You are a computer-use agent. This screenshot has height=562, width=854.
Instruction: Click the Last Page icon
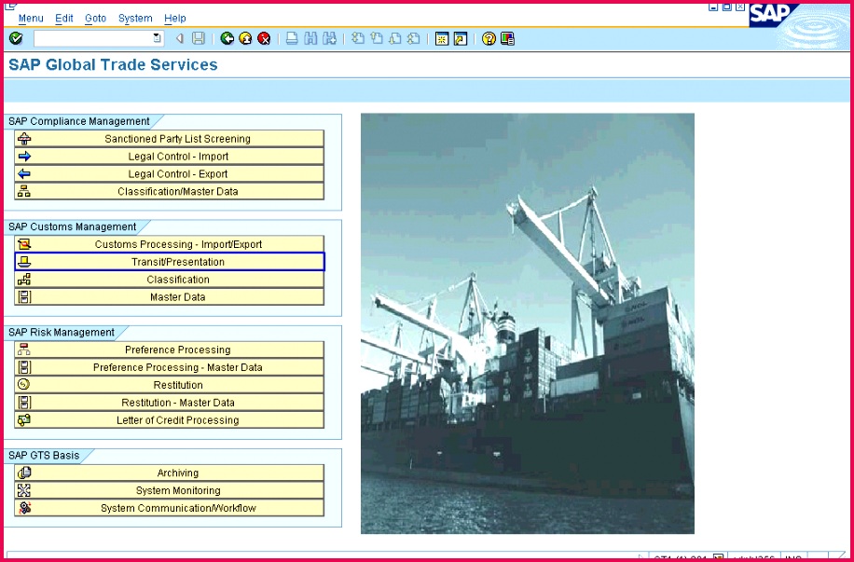click(413, 38)
